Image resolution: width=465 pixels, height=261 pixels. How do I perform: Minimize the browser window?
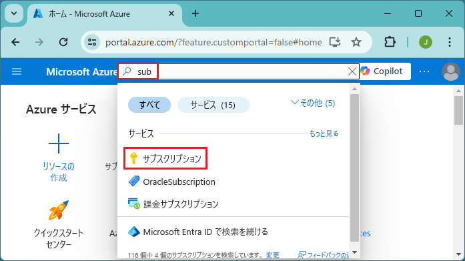coord(388,13)
